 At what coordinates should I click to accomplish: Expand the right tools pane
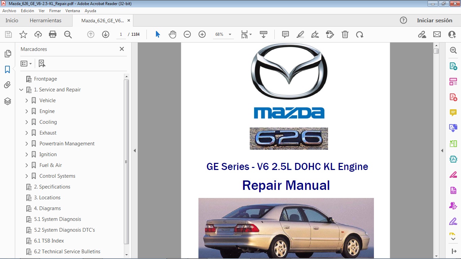pyautogui.click(x=453, y=251)
